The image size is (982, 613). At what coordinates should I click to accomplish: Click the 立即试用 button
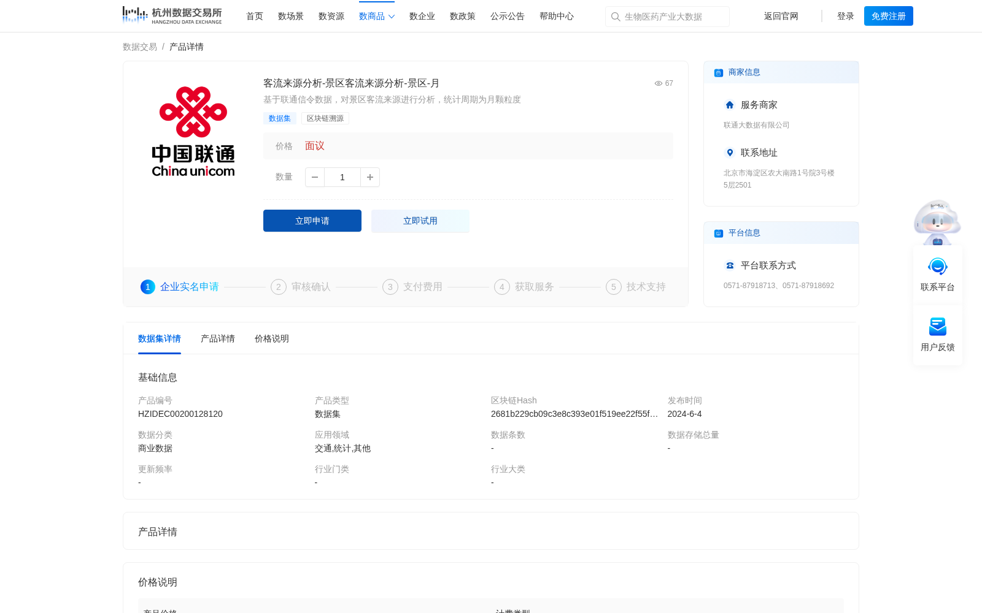[x=420, y=221]
